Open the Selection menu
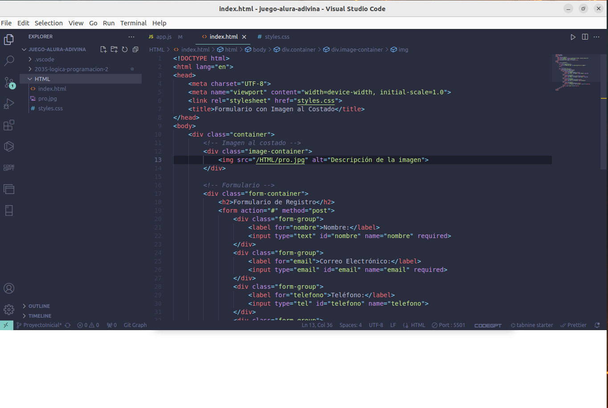Image resolution: width=608 pixels, height=408 pixels. tap(49, 23)
